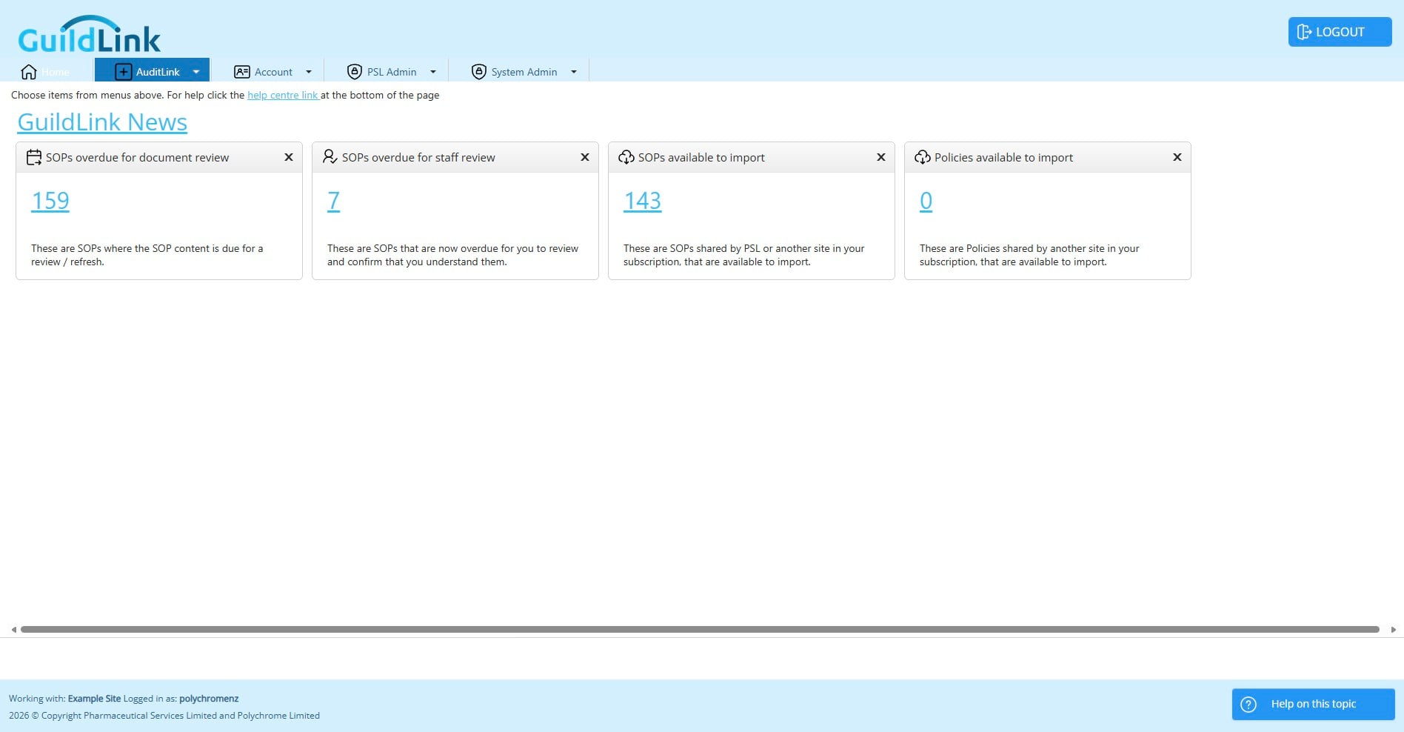Viewport: 1404px width, 732px height.
Task: Open the AuditLink menu
Action: (153, 71)
